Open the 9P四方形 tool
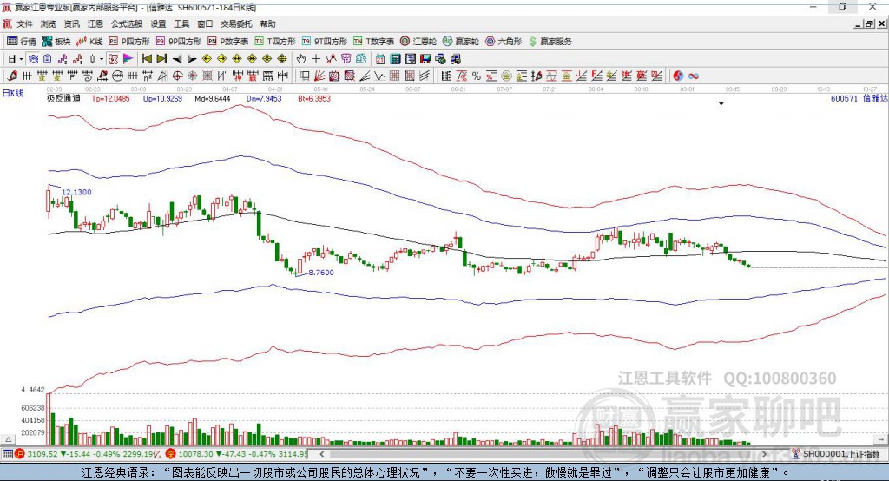Viewport: 889px width, 481px height. click(179, 42)
